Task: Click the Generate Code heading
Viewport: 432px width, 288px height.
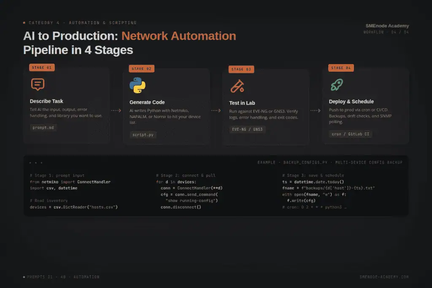Action: click(147, 102)
